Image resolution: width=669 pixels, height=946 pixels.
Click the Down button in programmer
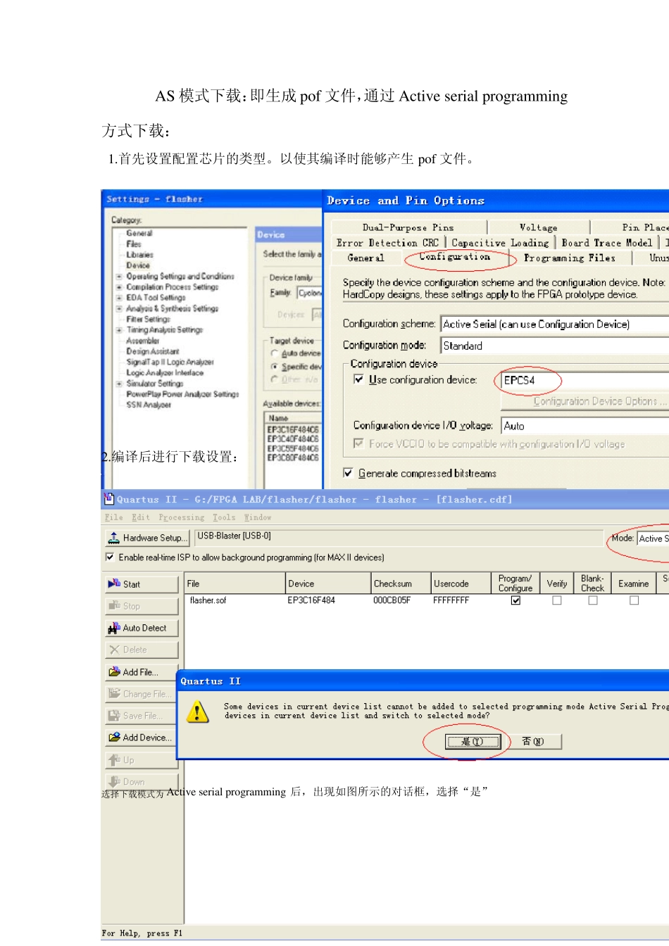coord(142,782)
